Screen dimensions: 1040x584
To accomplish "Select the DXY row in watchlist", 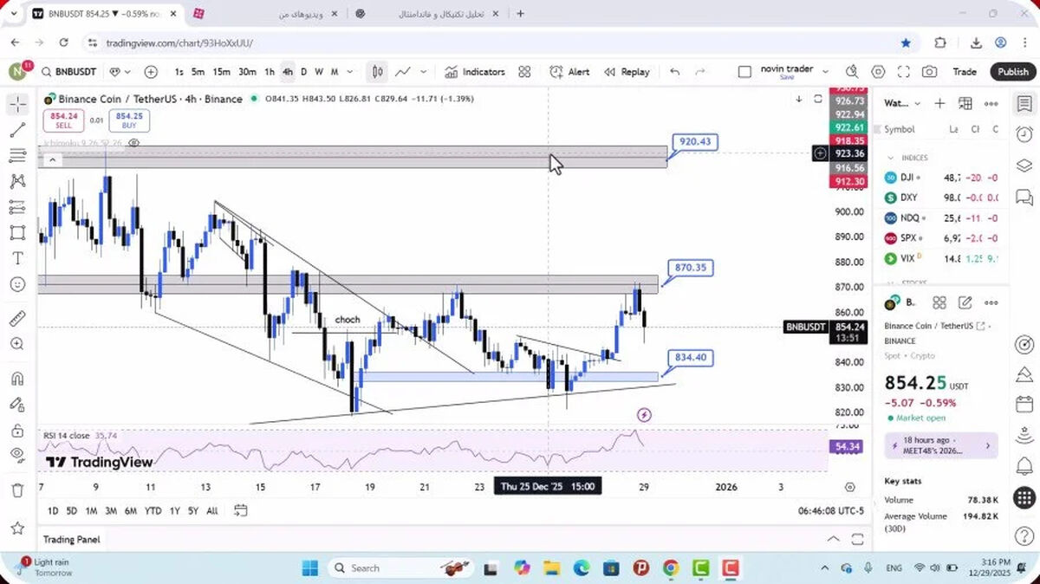I will pos(941,197).
